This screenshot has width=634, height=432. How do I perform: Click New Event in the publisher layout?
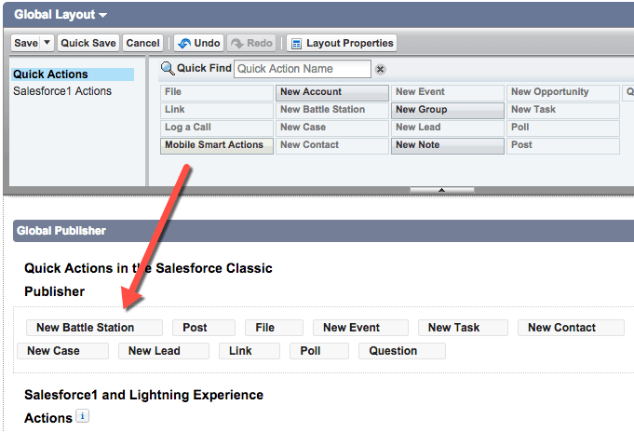coord(360,328)
